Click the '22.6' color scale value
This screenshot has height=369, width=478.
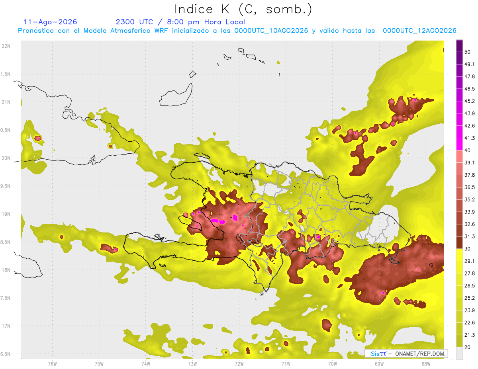[469, 323]
